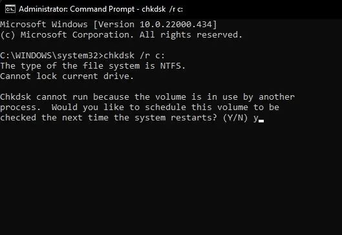Click the Microsoft Corporation copyright line
The image size is (342, 235).
click(x=121, y=35)
